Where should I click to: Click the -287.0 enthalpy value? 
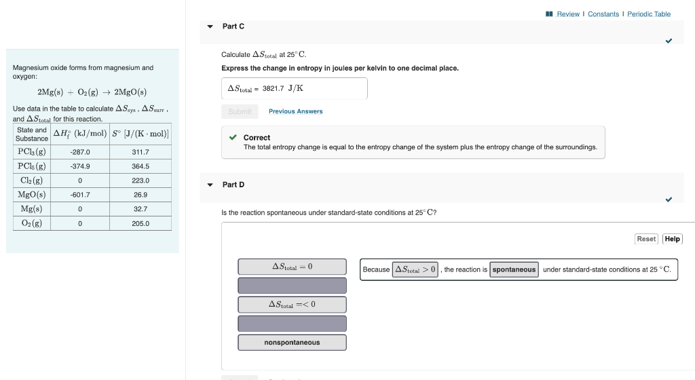pos(80,153)
